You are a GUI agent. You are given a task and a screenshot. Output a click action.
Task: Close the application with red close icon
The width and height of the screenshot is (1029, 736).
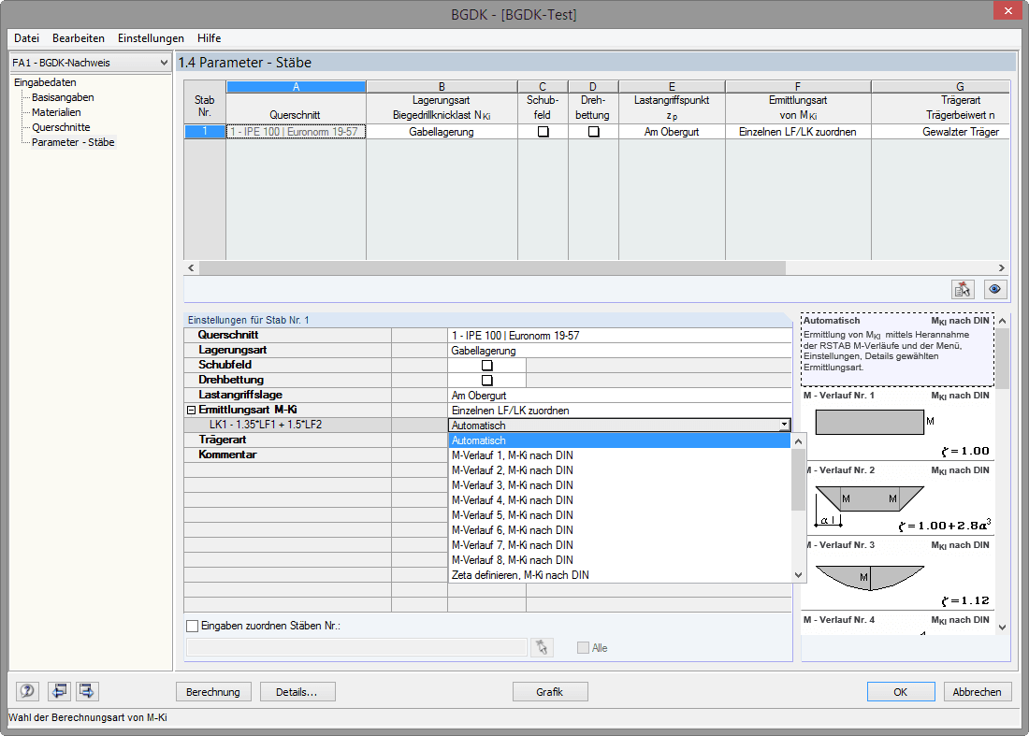(x=1007, y=10)
